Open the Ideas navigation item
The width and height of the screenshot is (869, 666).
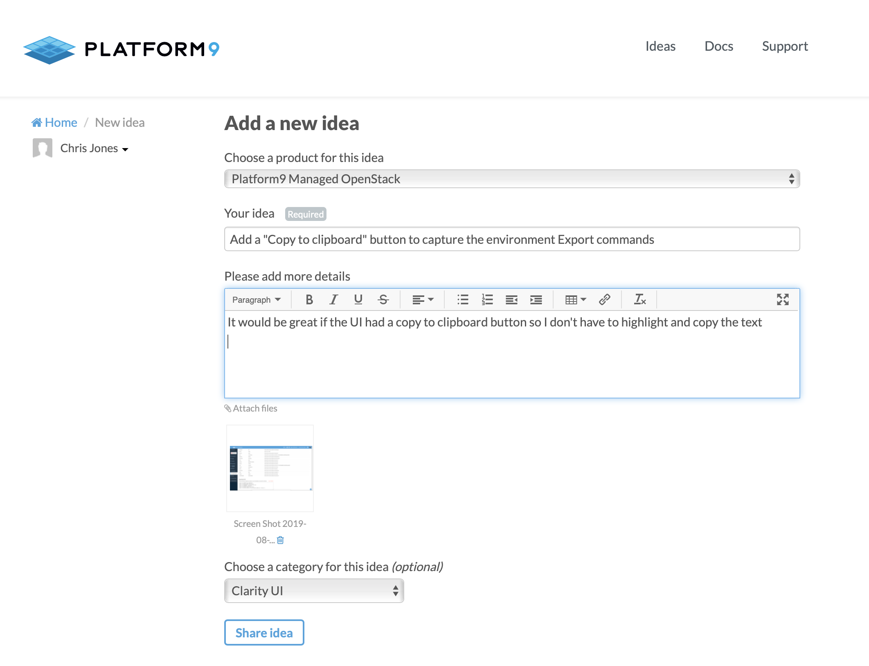(660, 46)
